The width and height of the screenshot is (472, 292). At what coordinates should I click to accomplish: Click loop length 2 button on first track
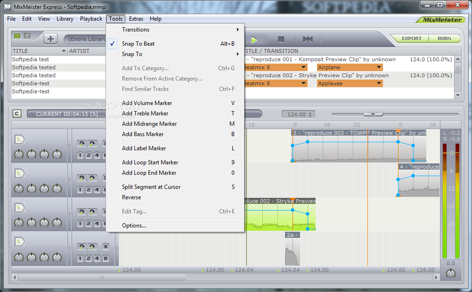(x=89, y=155)
